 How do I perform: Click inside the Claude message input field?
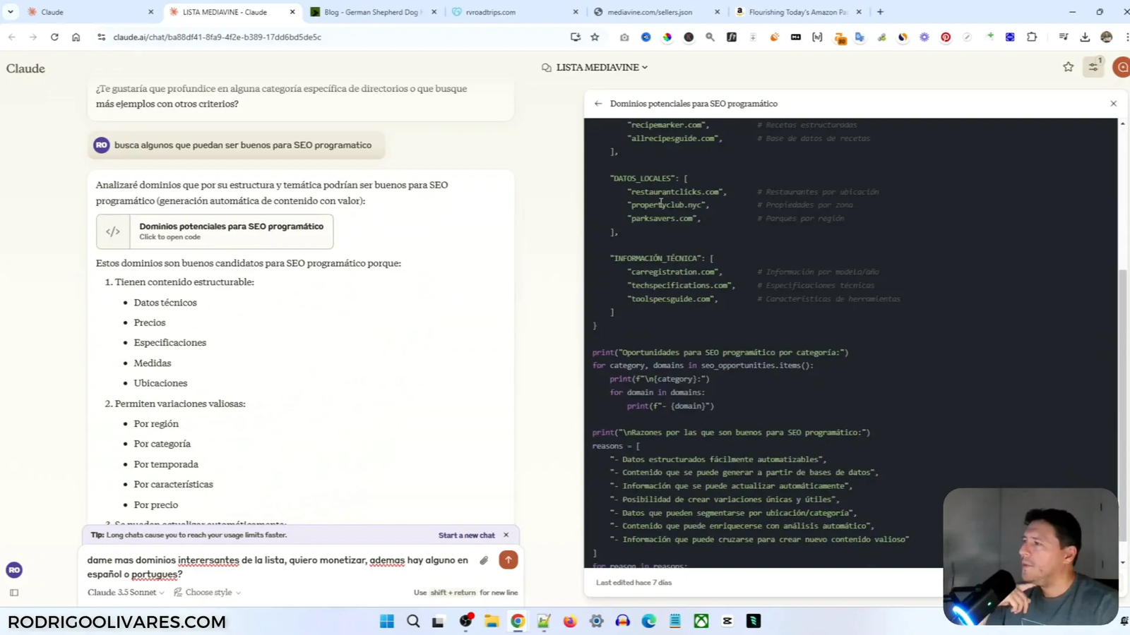[x=275, y=567]
